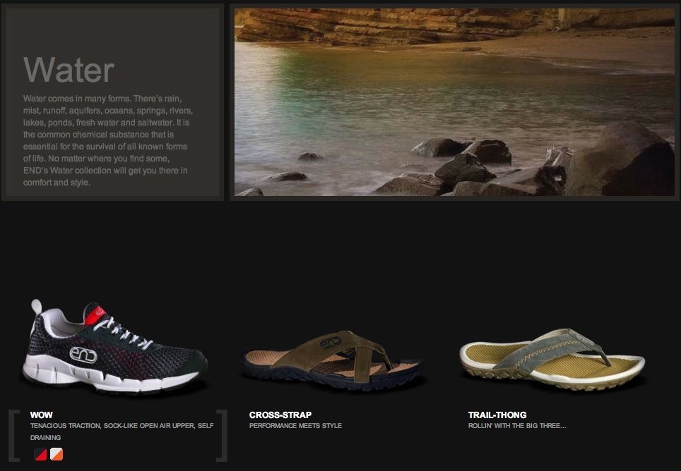
Task: Click the CROSS-STRAP product title
Action: pos(280,415)
